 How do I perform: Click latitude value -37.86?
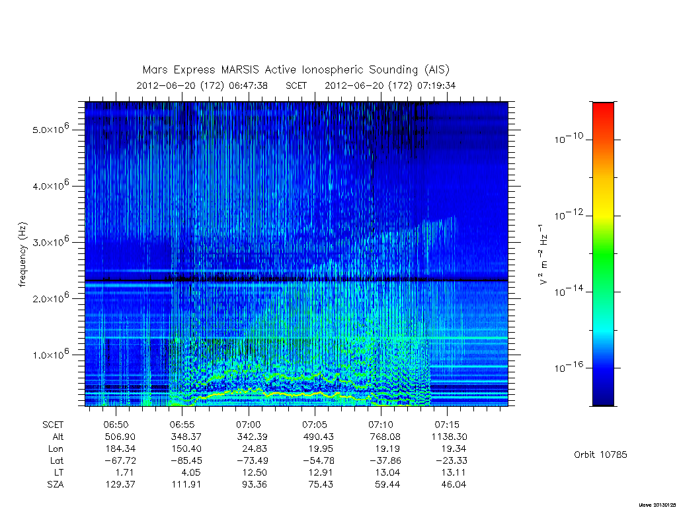385,460
